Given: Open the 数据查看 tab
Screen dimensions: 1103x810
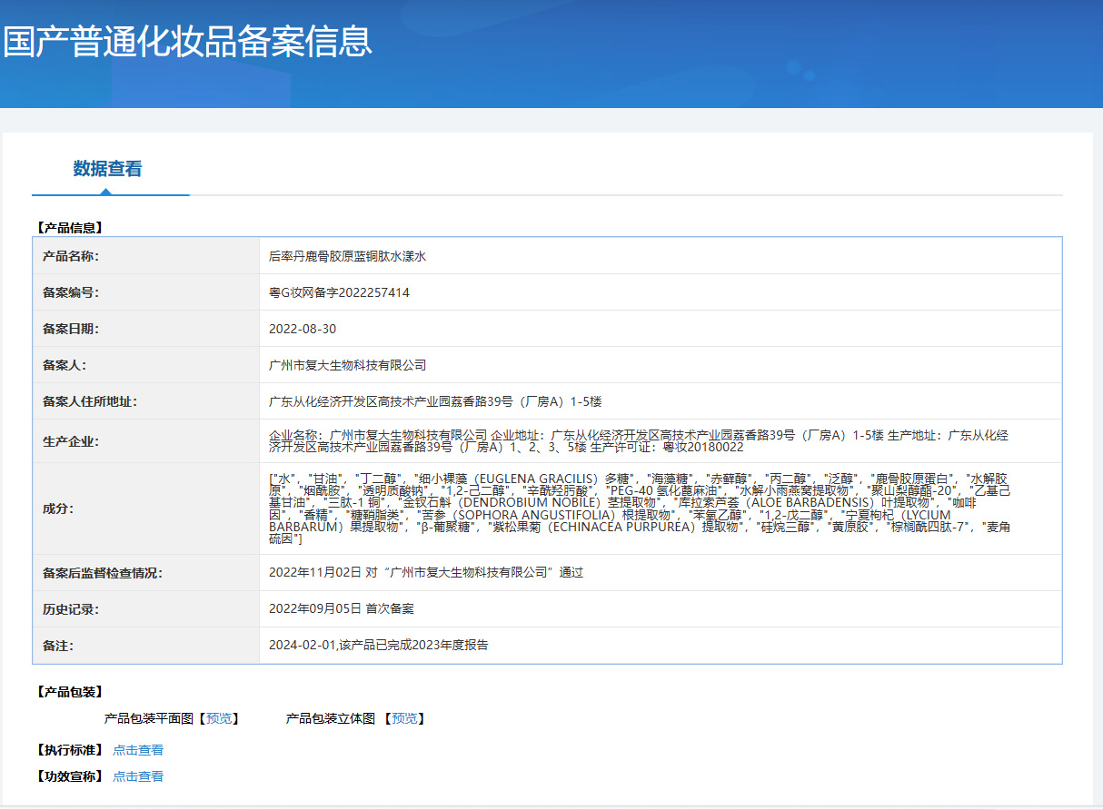Looking at the screenshot, I should click(x=107, y=169).
